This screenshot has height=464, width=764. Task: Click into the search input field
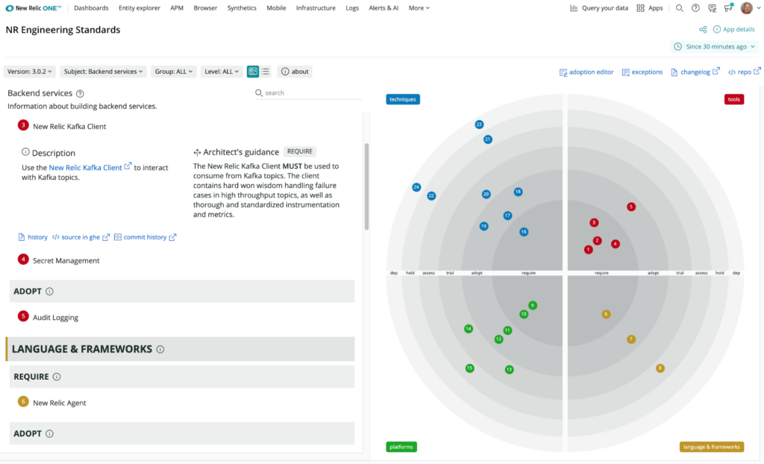pyautogui.click(x=308, y=93)
